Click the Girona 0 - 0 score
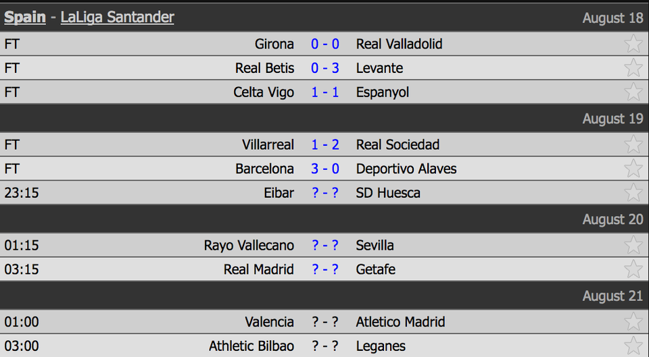 (325, 44)
